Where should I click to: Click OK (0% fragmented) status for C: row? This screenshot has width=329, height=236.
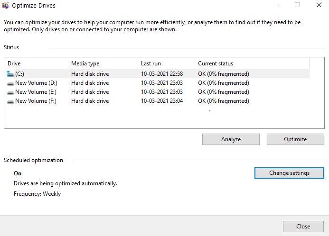tap(224, 74)
